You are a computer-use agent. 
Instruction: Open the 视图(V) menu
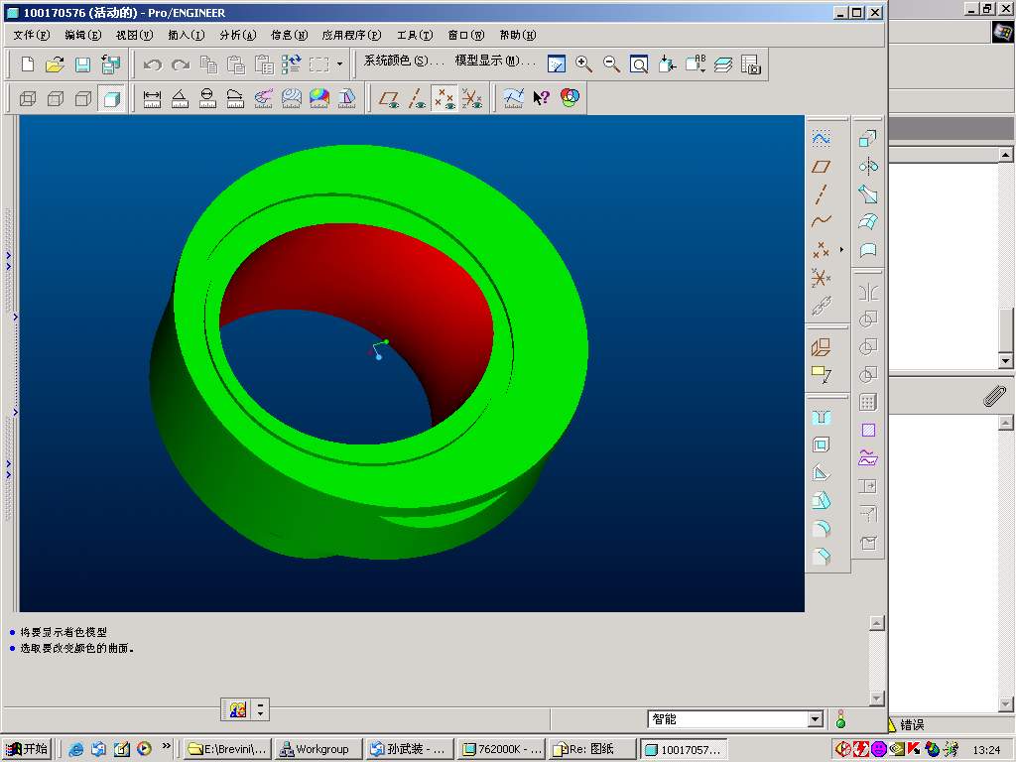pyautogui.click(x=135, y=35)
